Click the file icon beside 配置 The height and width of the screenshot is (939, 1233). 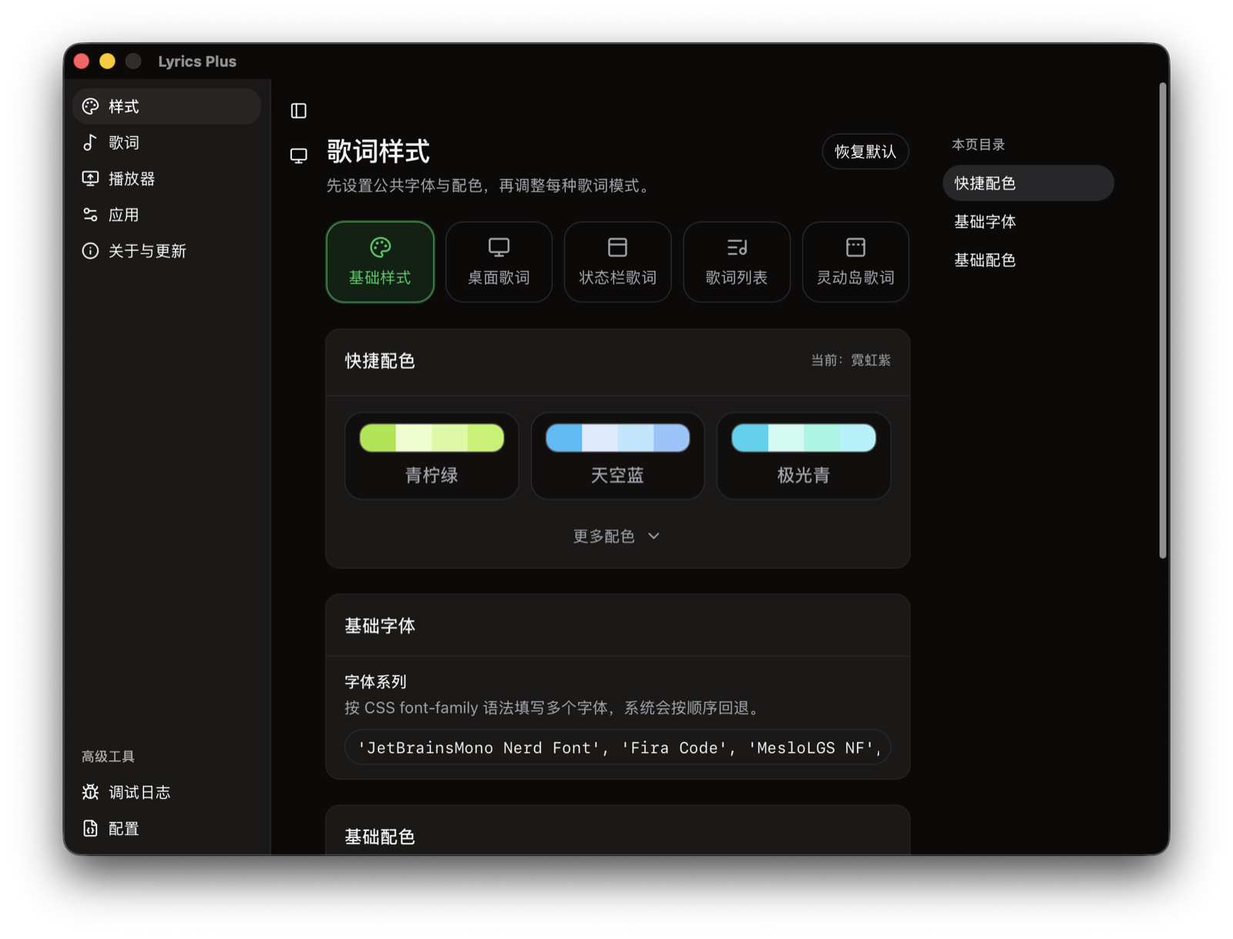pyautogui.click(x=90, y=828)
